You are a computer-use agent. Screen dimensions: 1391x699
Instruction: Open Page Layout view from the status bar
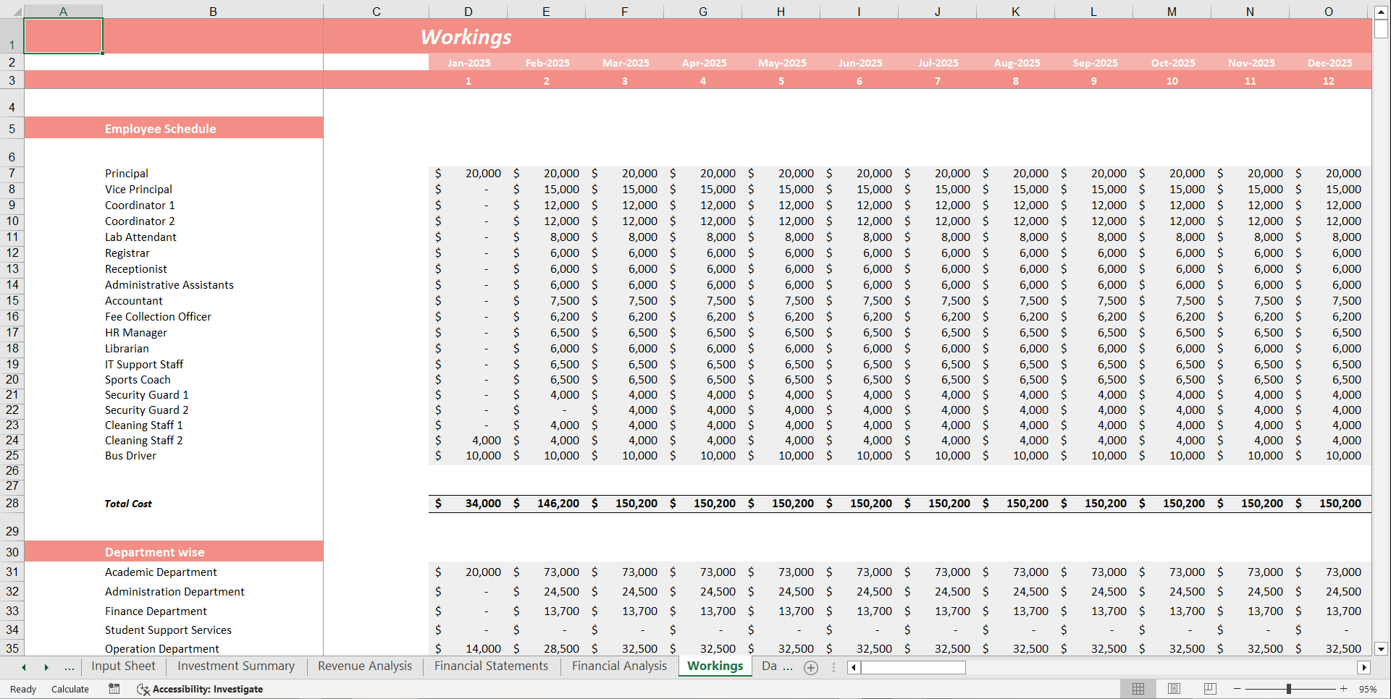pyautogui.click(x=1174, y=689)
